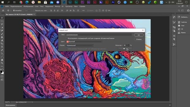
Task: Expand the collapsed right panel dock arrows
Action: pos(175,13)
